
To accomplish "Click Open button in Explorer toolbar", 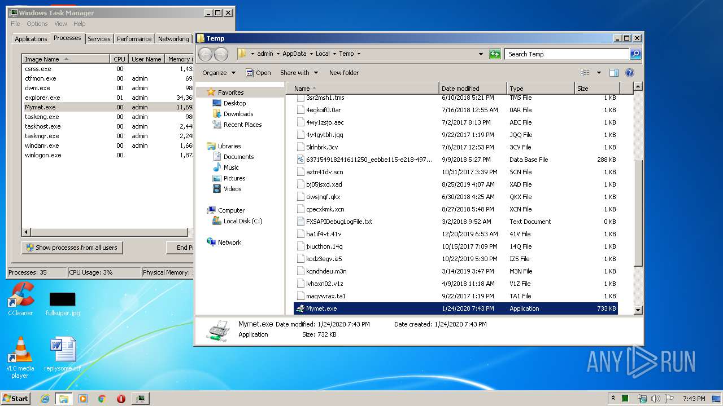I will [x=258, y=73].
